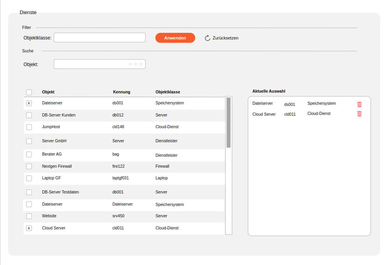Tick the Berater AG checkbox
Viewport: 388px width, 265px height.
pyautogui.click(x=29, y=154)
